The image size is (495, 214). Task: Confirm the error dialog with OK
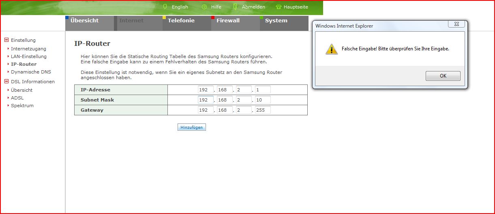[x=443, y=76]
